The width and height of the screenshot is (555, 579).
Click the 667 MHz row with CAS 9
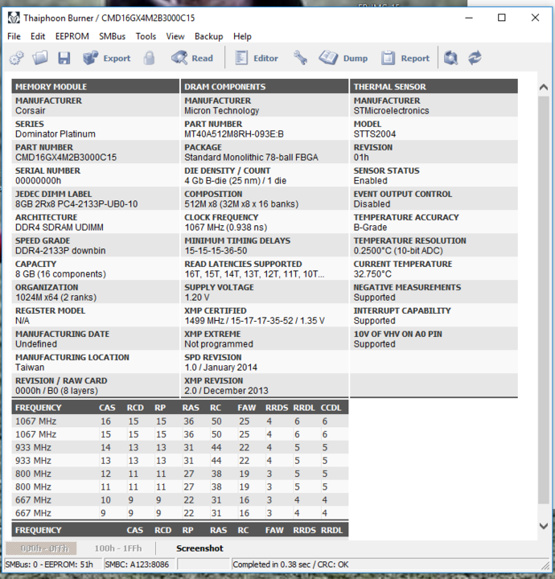180,513
